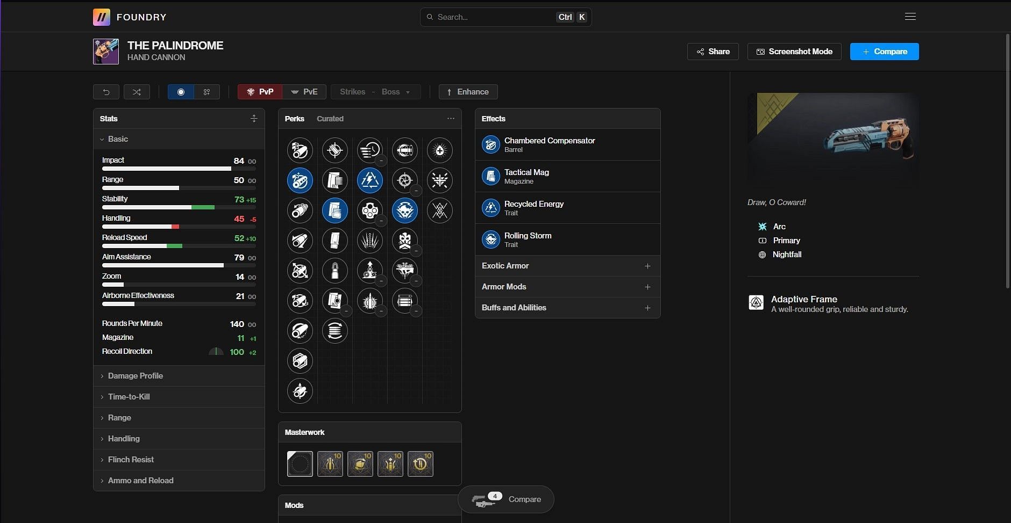Pick the empty masterwork slot

coord(300,464)
